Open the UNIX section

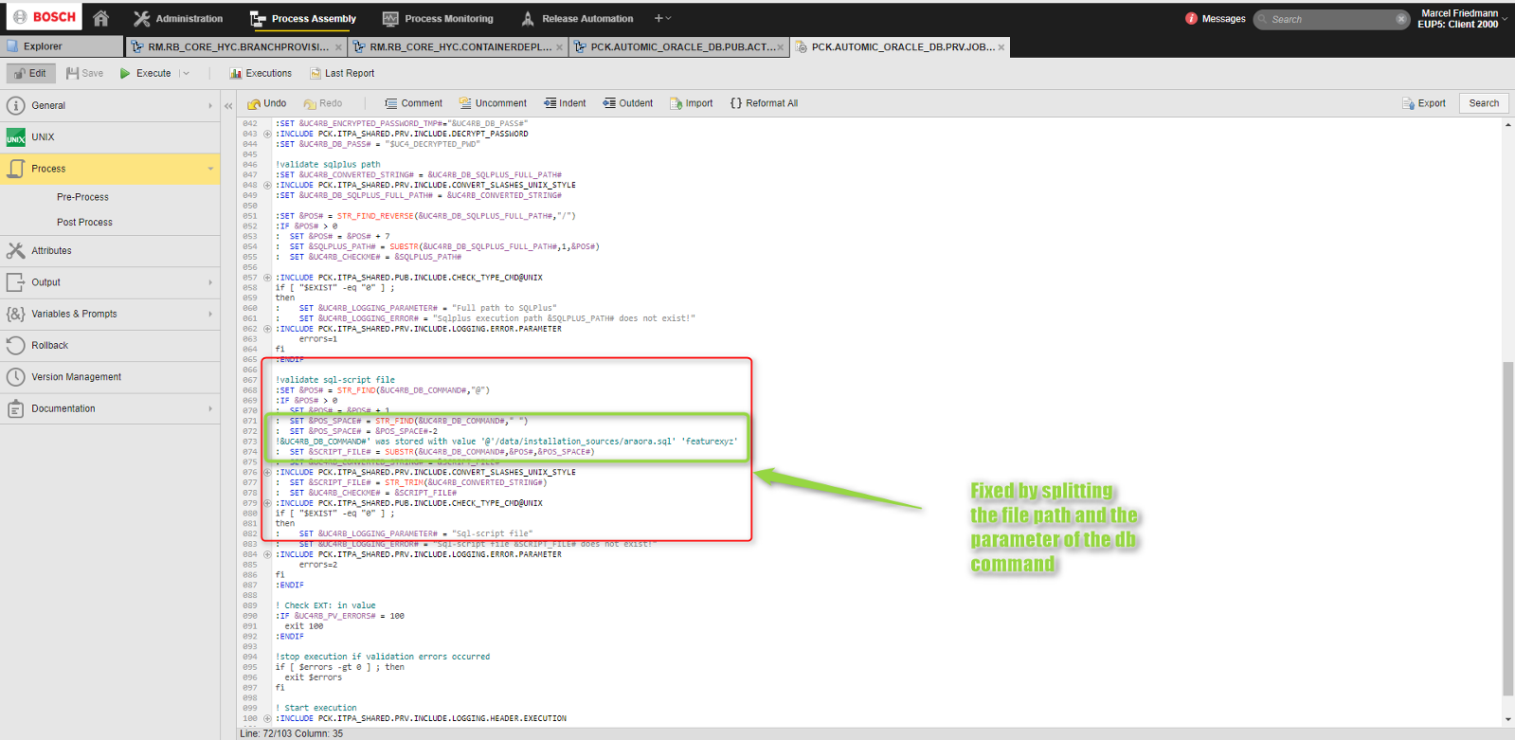110,137
